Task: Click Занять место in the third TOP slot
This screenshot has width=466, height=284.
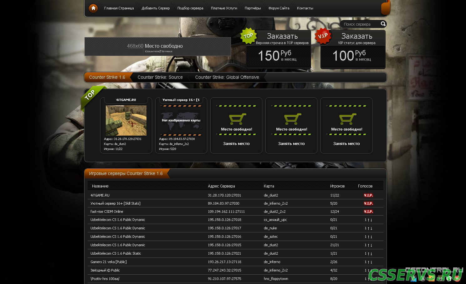Action: 236,144
